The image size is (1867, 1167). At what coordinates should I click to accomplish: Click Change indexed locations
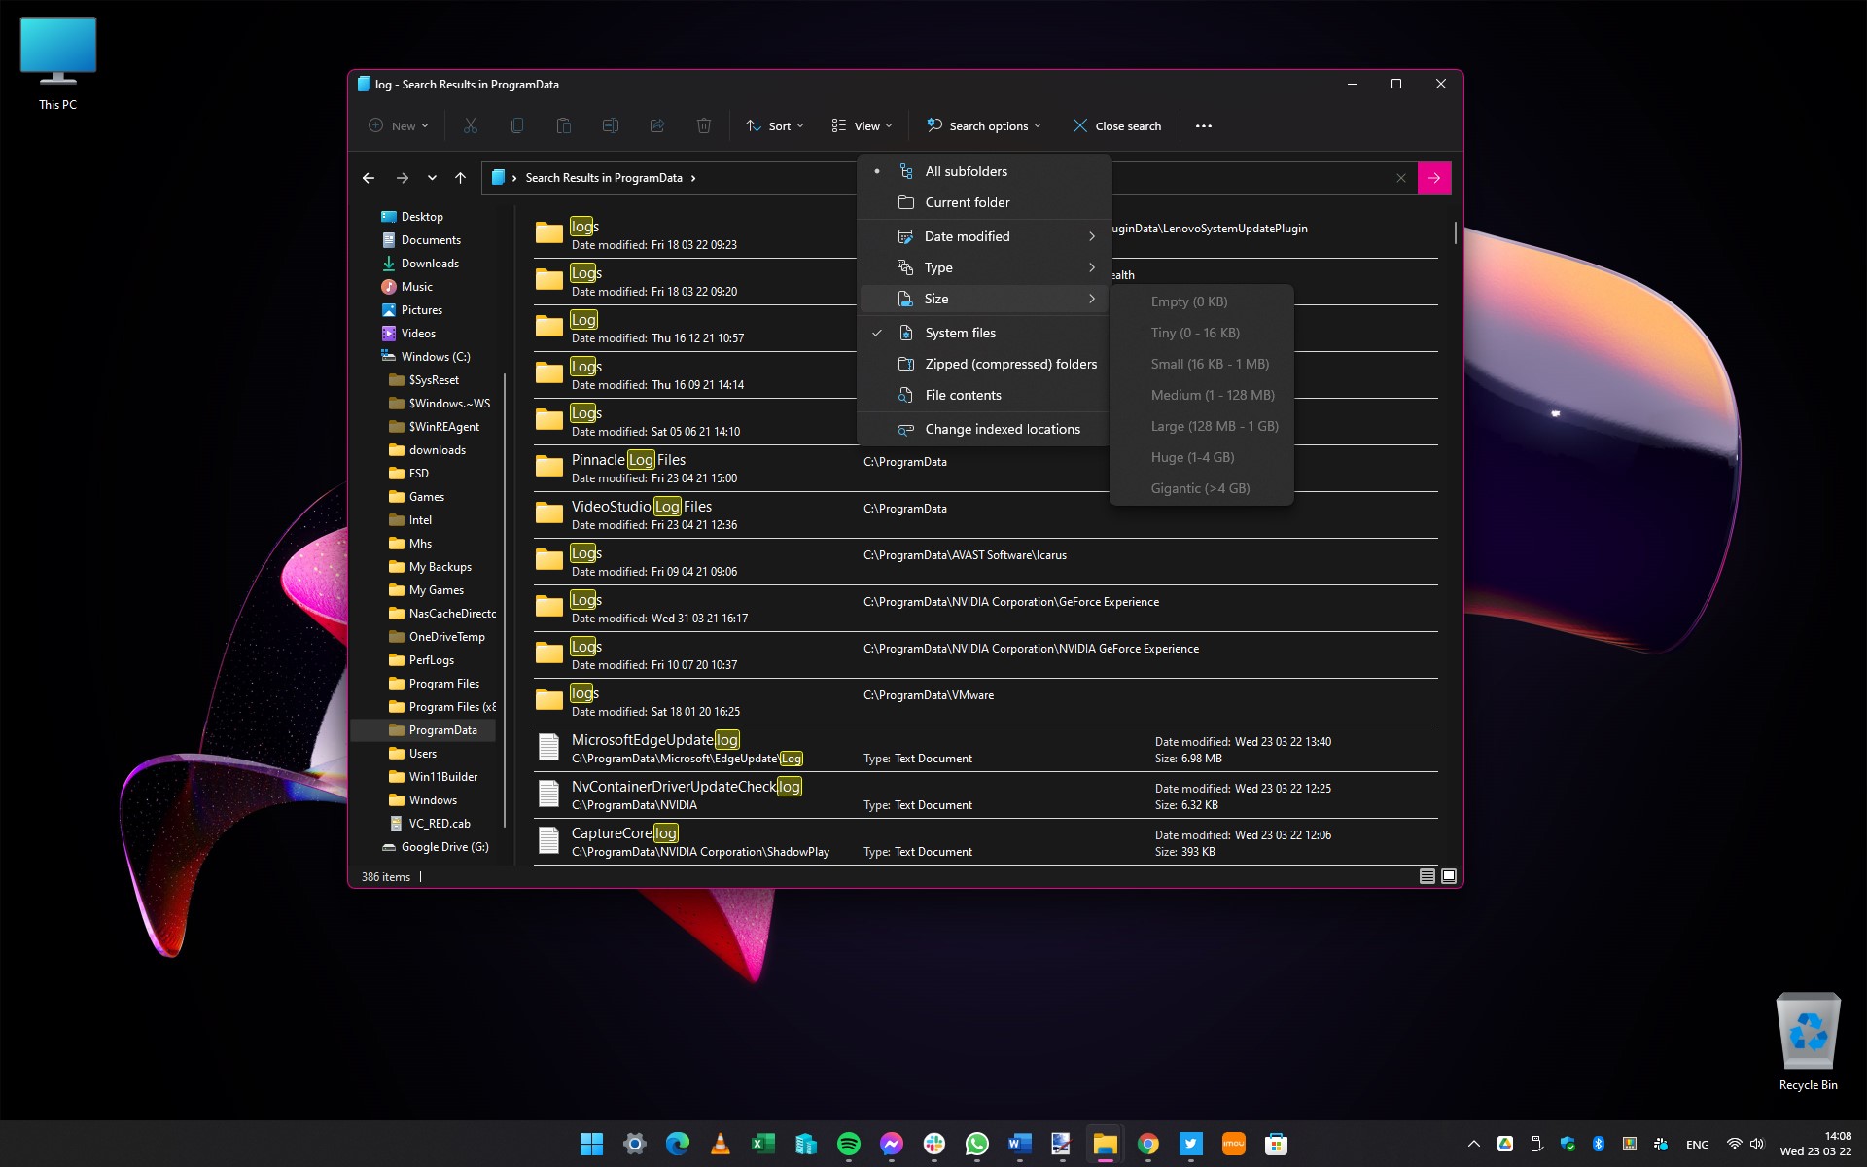1002,429
